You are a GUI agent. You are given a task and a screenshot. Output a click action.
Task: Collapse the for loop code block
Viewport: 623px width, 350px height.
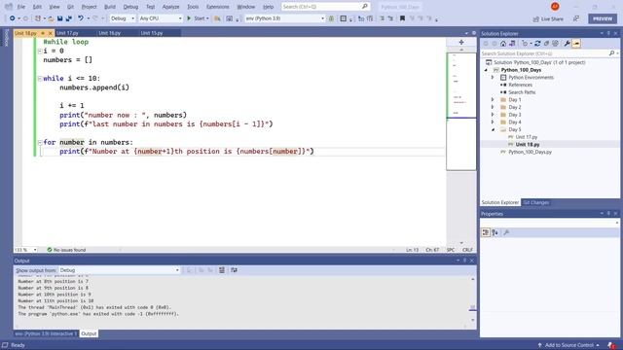tap(40, 143)
